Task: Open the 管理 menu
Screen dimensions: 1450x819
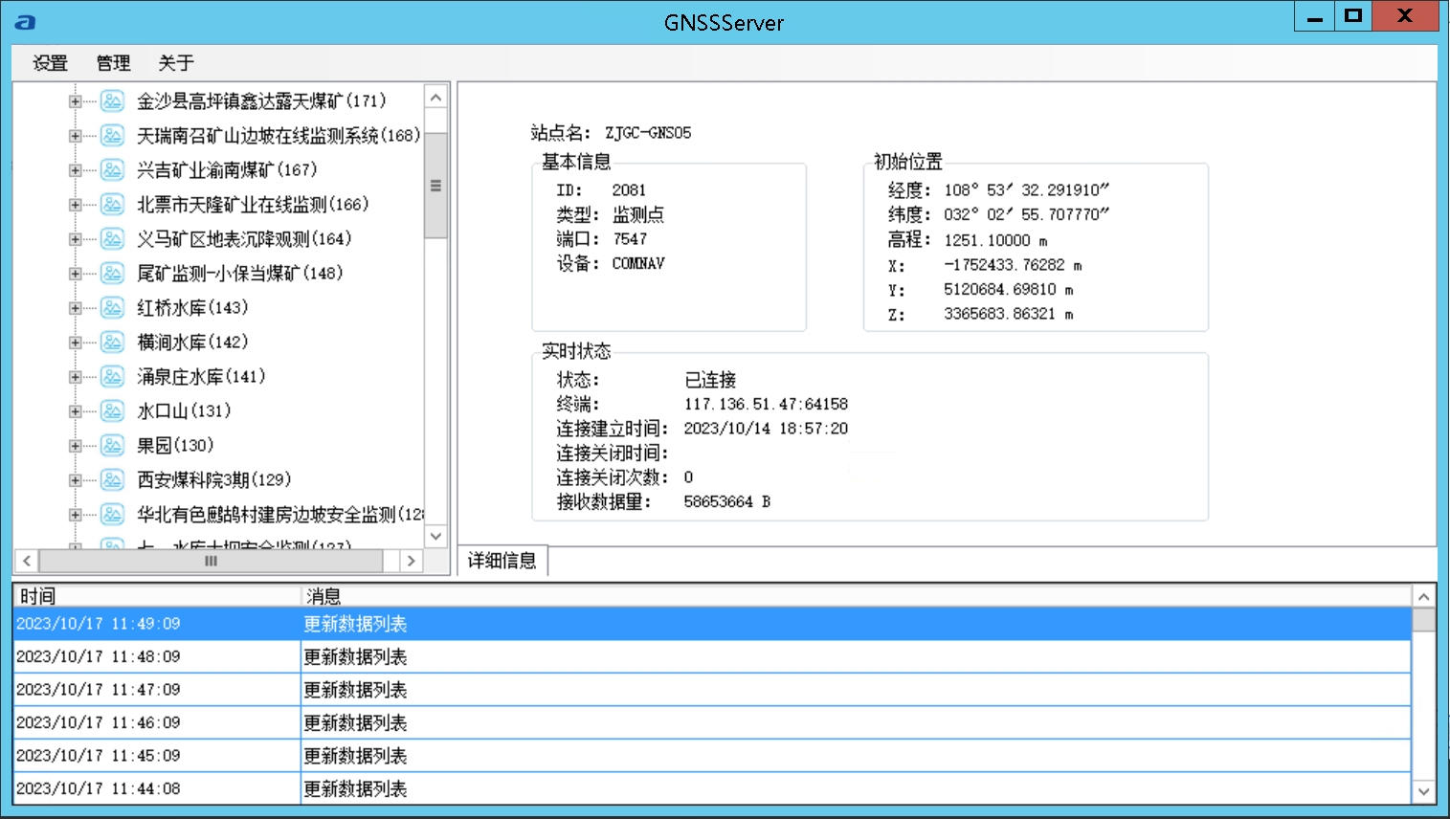Action: click(113, 63)
